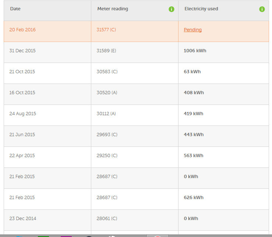Select 21 Feb 2015 date in 626 kWh row

tap(22, 198)
